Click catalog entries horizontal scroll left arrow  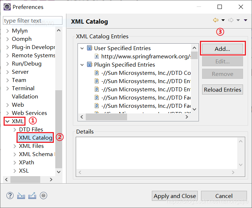coord(82,117)
